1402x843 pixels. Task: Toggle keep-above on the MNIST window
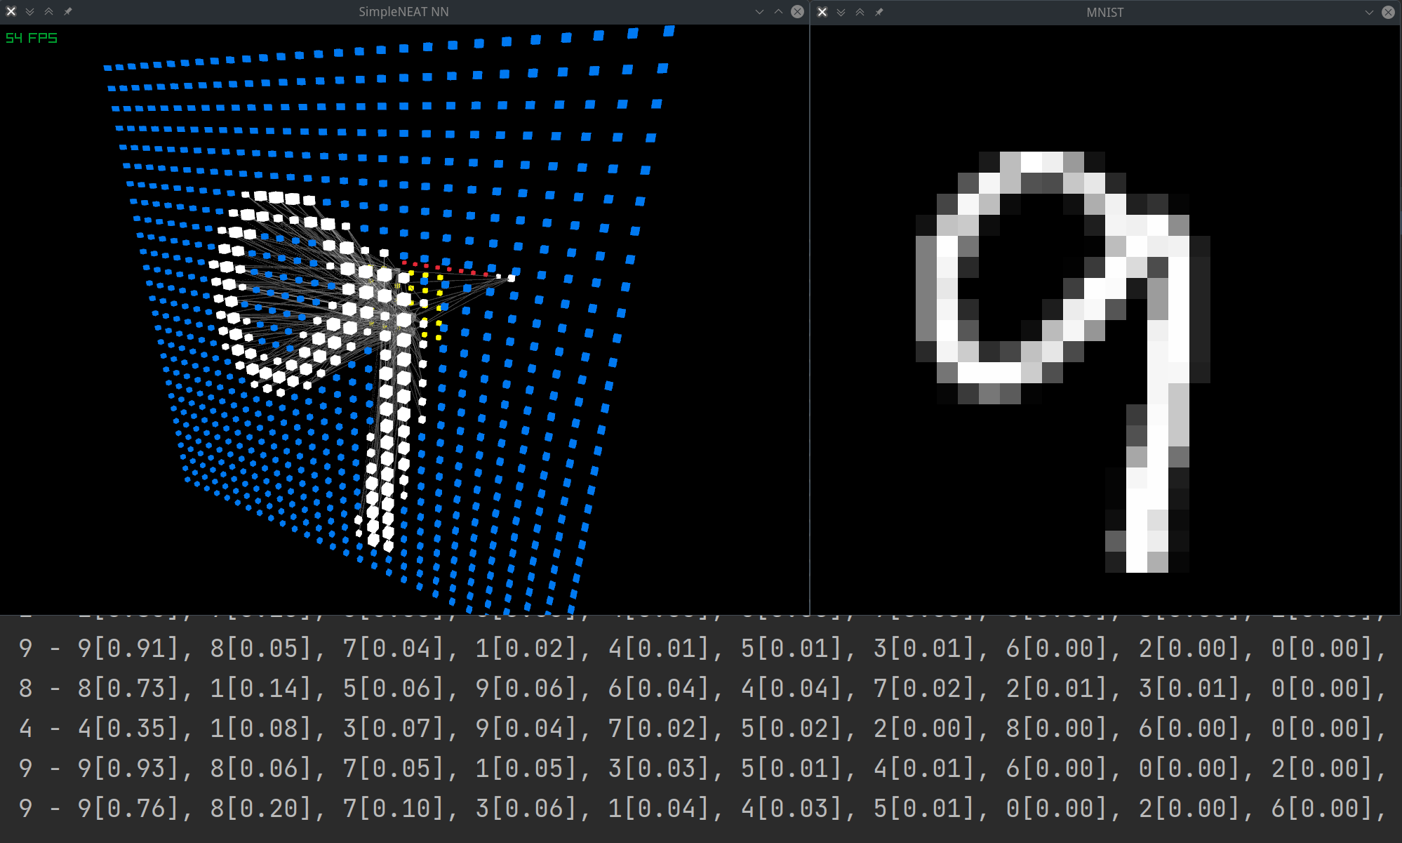(x=860, y=12)
